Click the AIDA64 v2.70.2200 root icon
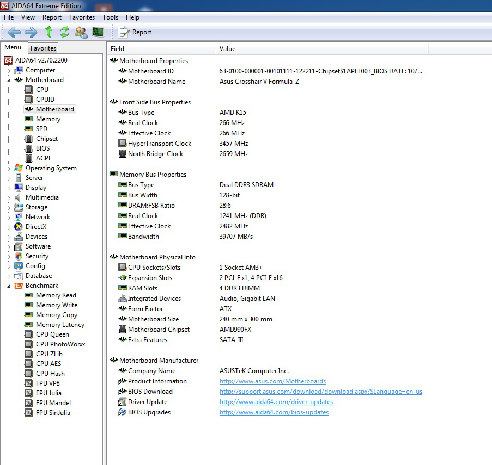This screenshot has width=492, height=465. pyautogui.click(x=8, y=60)
